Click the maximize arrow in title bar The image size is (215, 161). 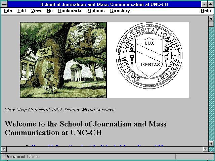[211, 4]
